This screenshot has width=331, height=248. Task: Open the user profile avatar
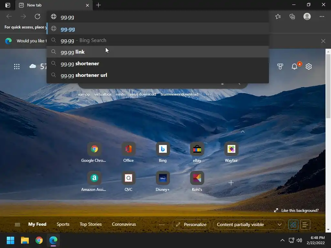(x=307, y=16)
